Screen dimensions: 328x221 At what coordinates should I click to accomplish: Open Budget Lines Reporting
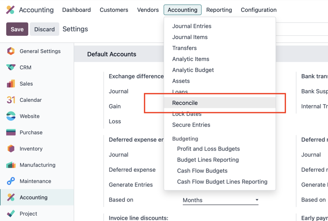click(x=220, y=160)
